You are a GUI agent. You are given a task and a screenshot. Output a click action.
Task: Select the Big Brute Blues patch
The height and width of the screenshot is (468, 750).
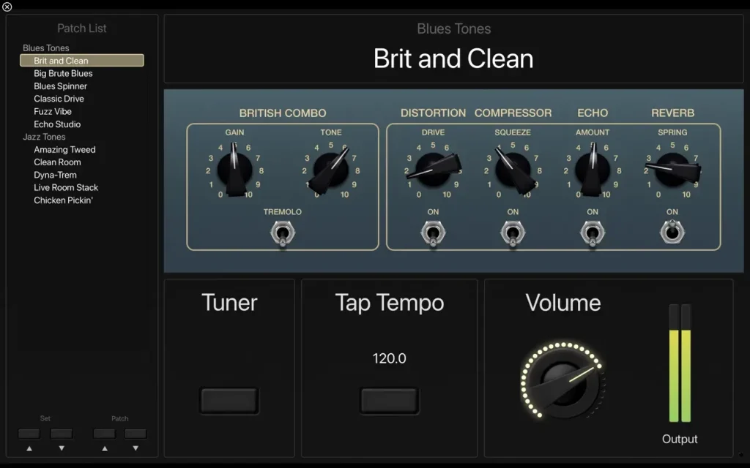pyautogui.click(x=63, y=74)
